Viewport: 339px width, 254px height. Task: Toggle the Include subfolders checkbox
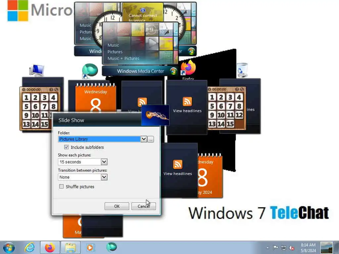click(66, 147)
